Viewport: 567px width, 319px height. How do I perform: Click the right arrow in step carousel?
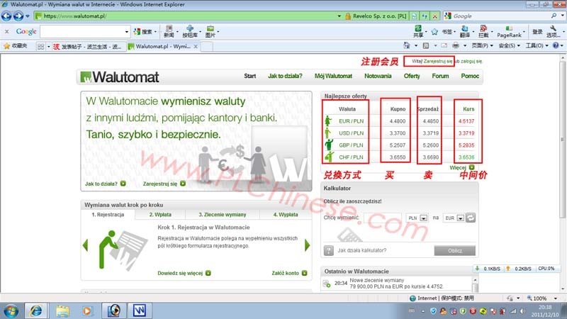click(307, 245)
